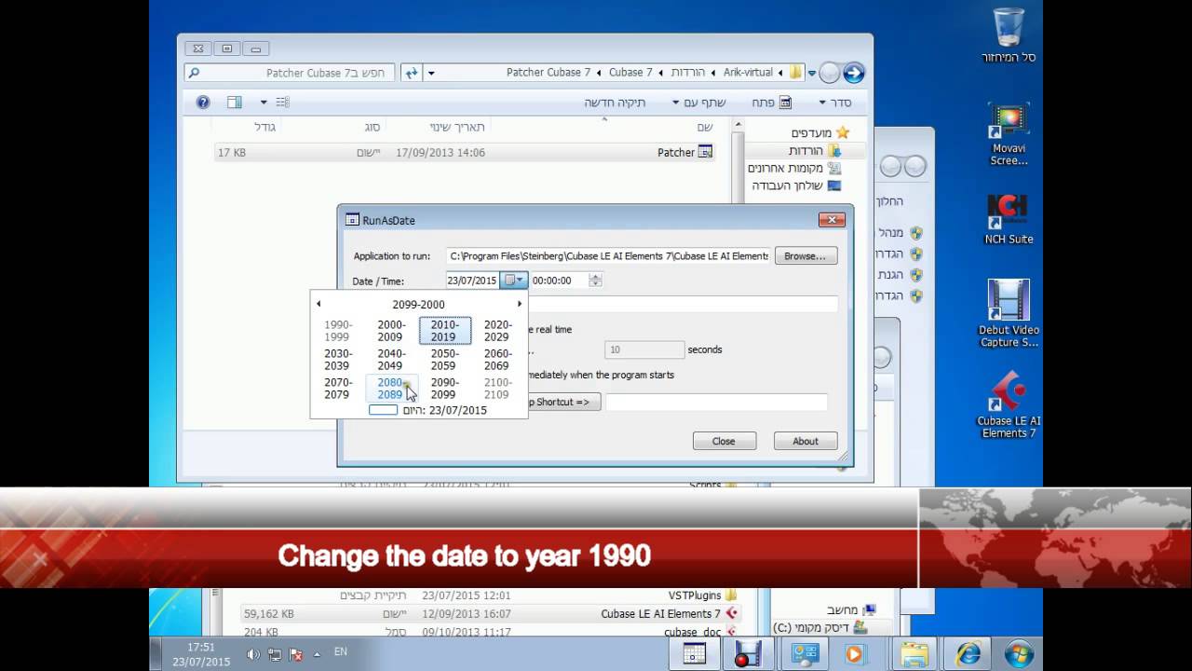
Task: Increase time with the spinner up arrow
Action: coord(596,276)
